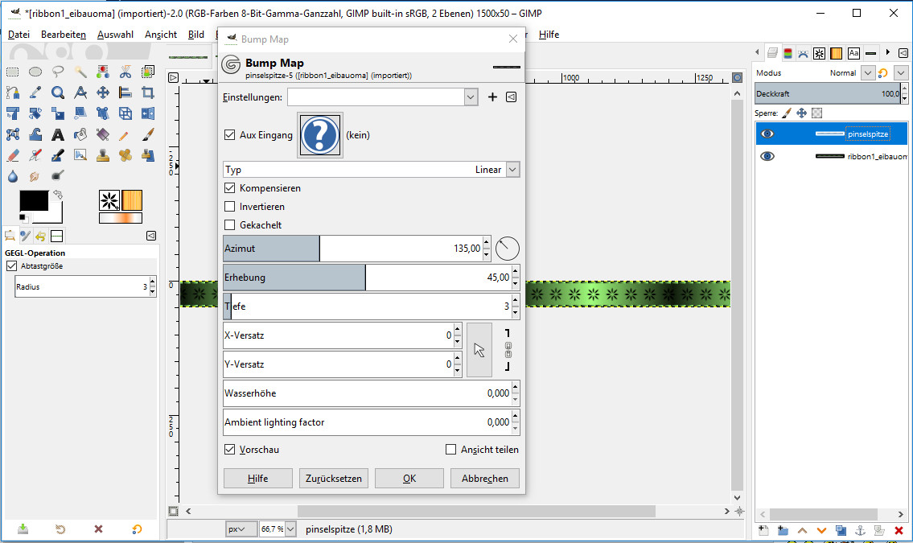
Task: Select the Text tool in toolbox
Action: [x=58, y=134]
